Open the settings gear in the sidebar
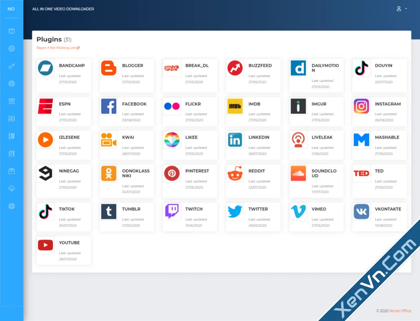The width and height of the screenshot is (420, 321). (x=11, y=48)
